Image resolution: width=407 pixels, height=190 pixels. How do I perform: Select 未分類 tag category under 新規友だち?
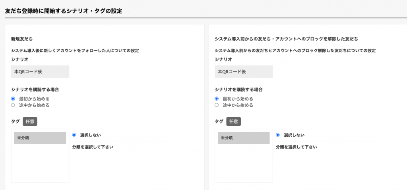click(40, 138)
